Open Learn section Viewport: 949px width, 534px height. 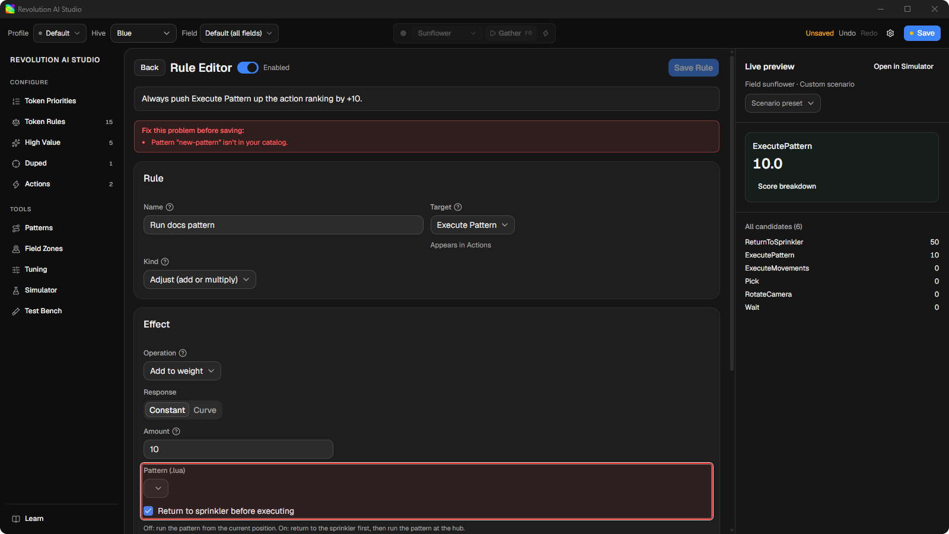pyautogui.click(x=62, y=519)
